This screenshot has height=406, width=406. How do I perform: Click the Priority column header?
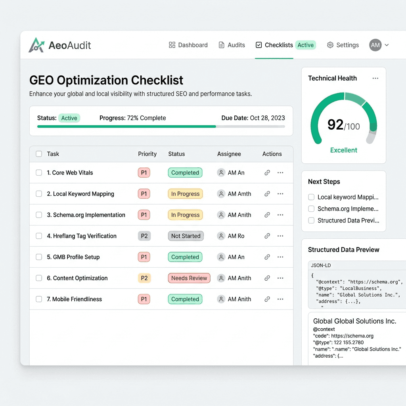(x=147, y=154)
